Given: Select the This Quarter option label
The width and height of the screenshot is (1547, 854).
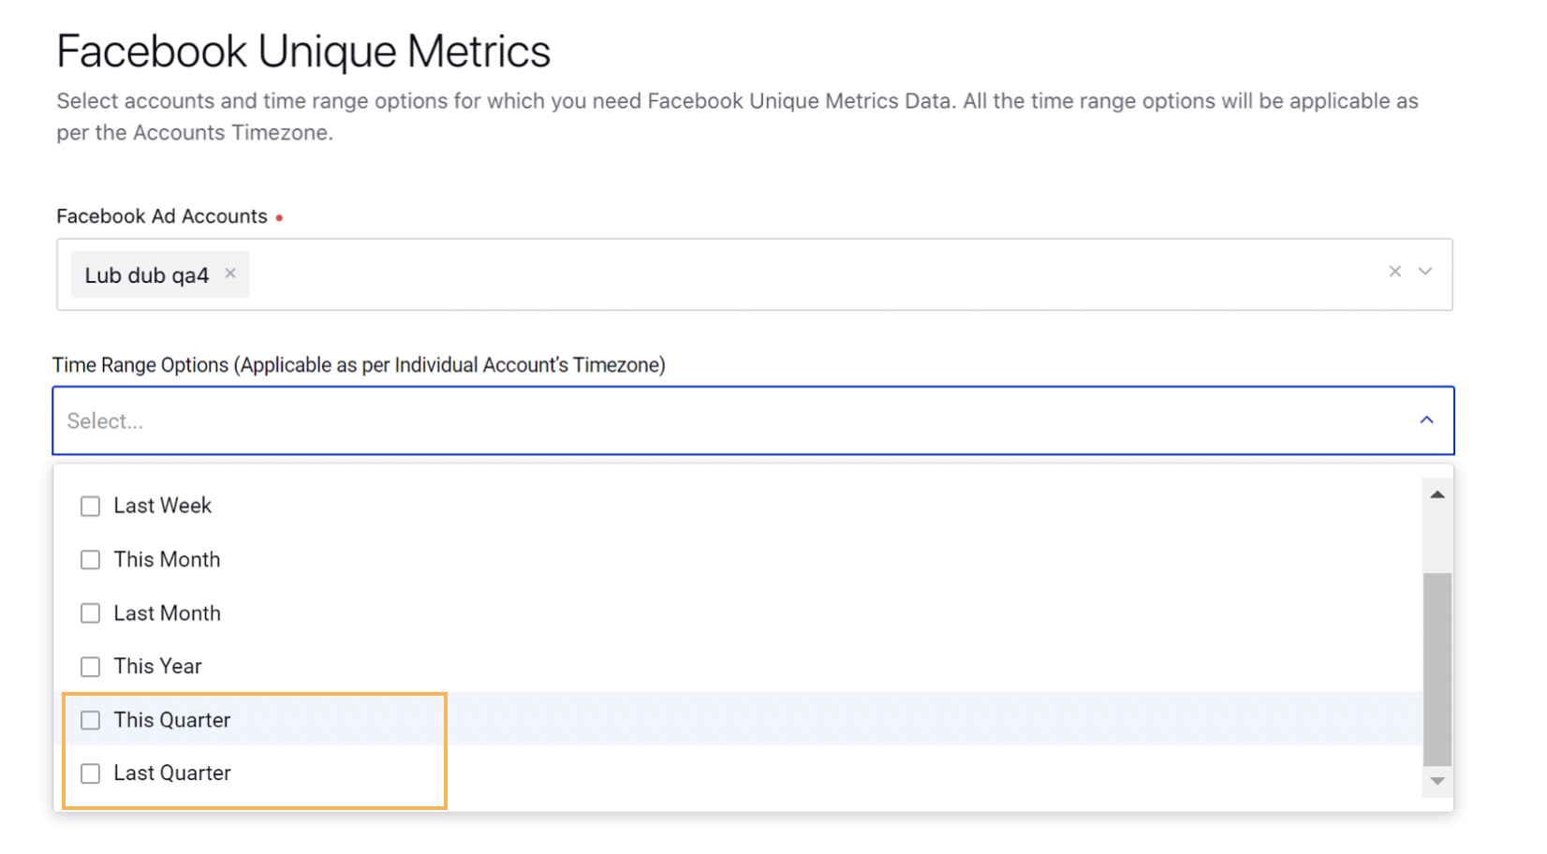Looking at the screenshot, I should pyautogui.click(x=172, y=719).
